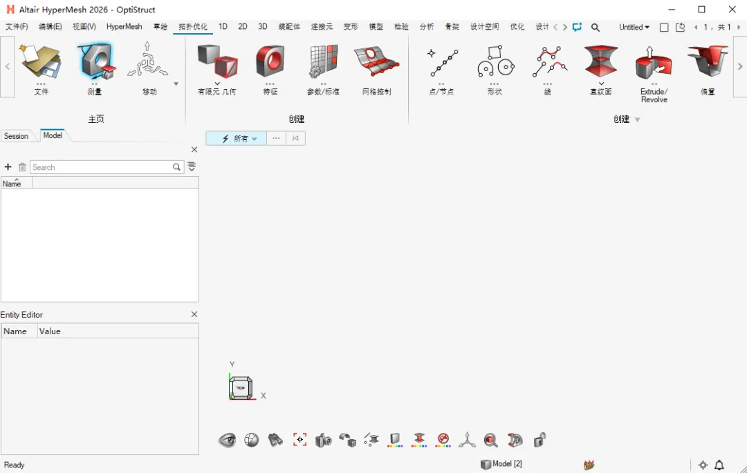Click the eye show/hide view icon
The height and width of the screenshot is (473, 747).
(228, 440)
